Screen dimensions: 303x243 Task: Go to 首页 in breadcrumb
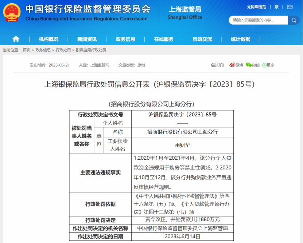pos(27,50)
